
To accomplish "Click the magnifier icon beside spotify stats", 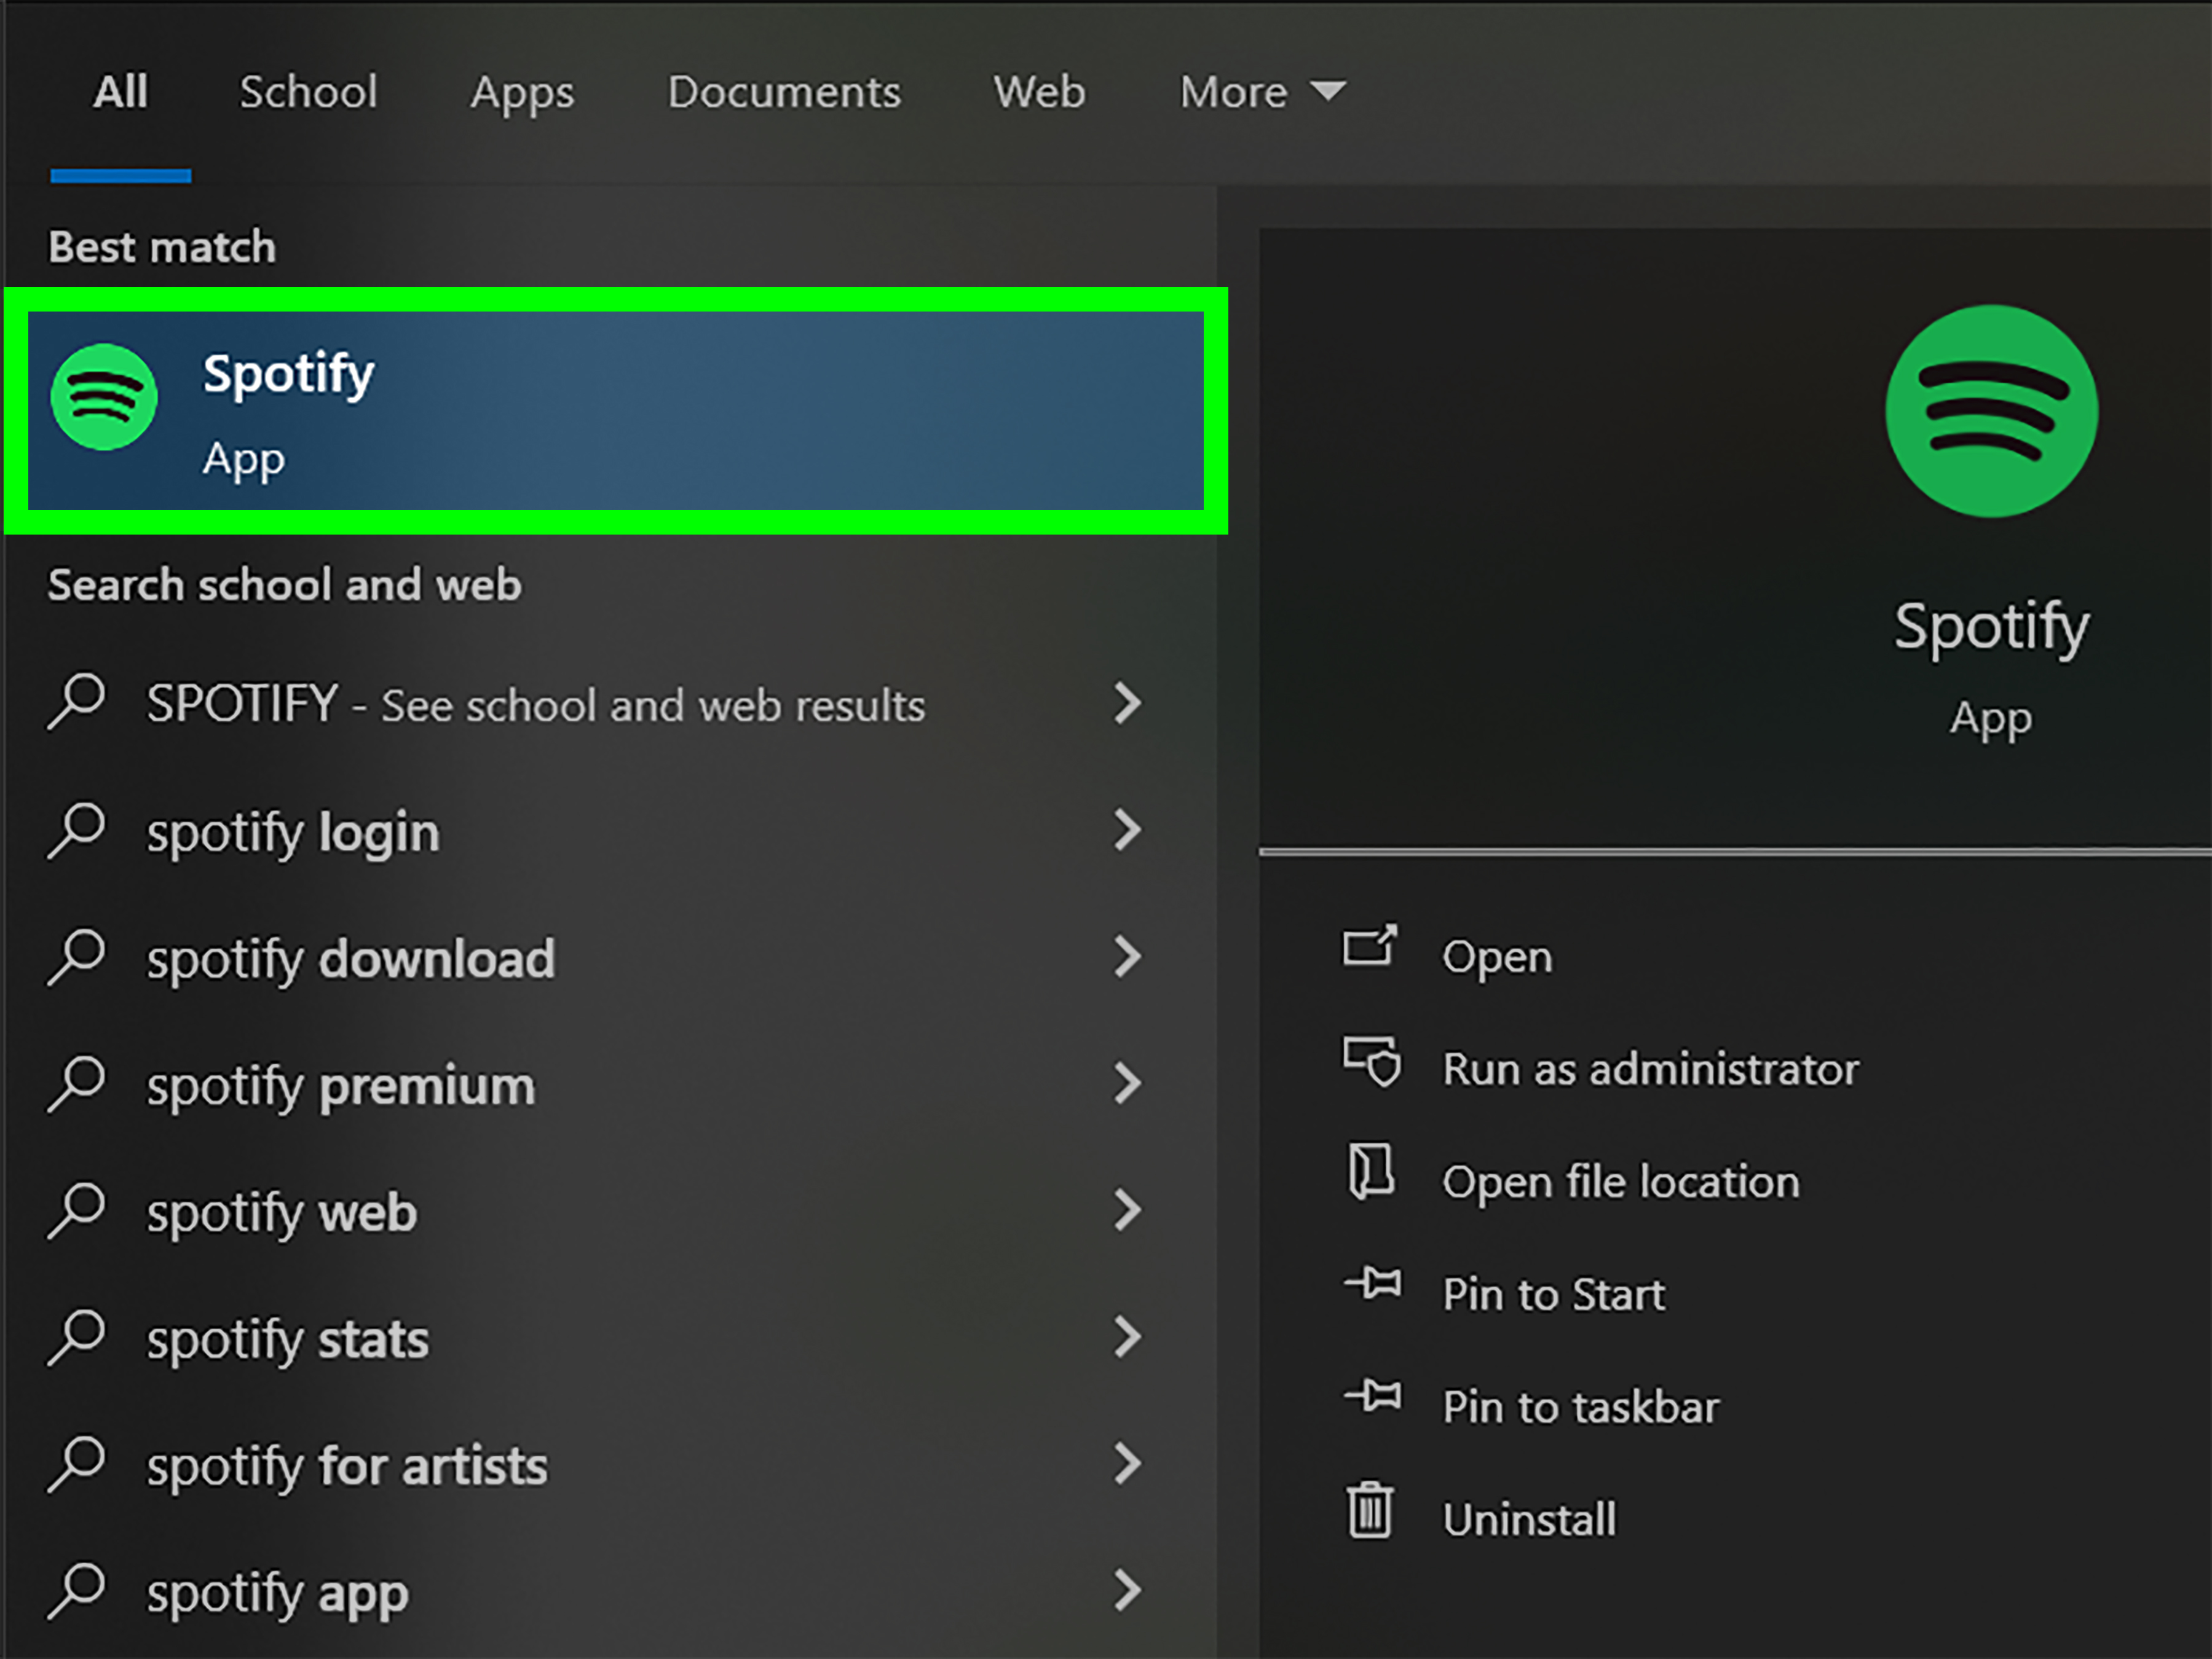I will pos(76,1337).
